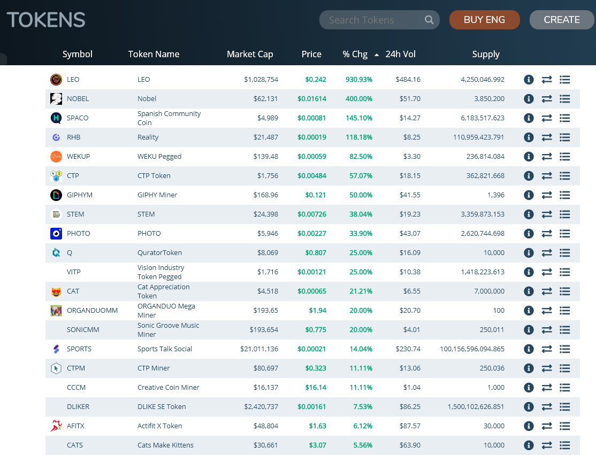Sort table by 24h Vol column
The width and height of the screenshot is (596, 455).
point(400,55)
